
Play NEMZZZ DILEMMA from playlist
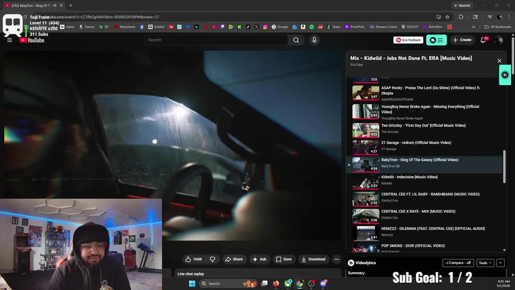424,233
